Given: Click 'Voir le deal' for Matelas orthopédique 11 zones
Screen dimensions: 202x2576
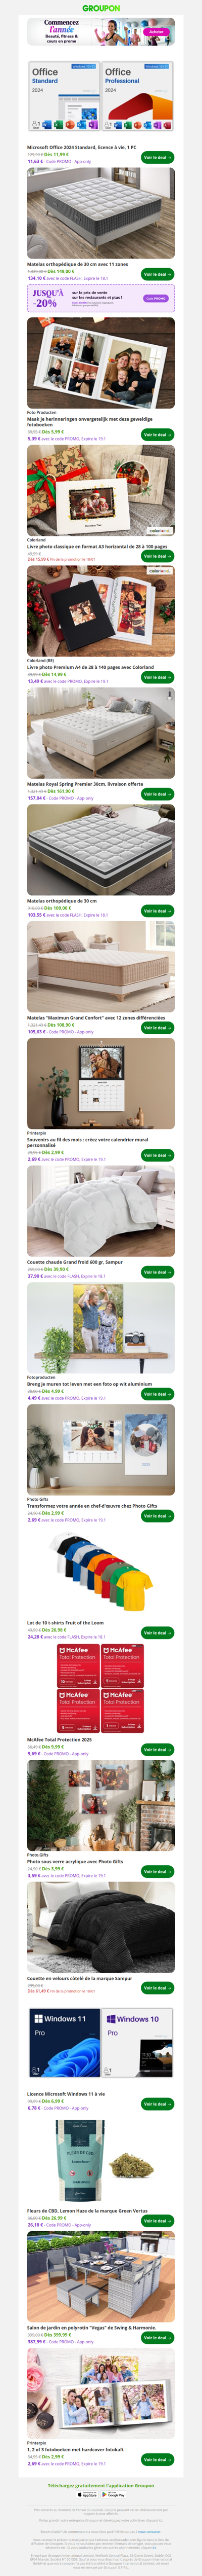Looking at the screenshot, I should [157, 274].
